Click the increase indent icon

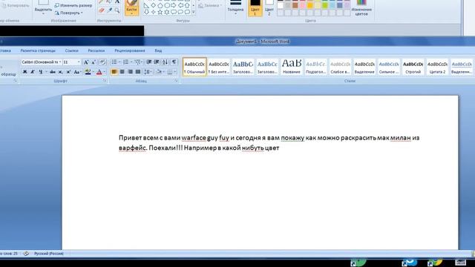pyautogui.click(x=157, y=62)
